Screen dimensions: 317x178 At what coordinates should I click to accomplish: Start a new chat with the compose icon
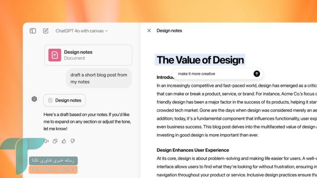(46, 31)
